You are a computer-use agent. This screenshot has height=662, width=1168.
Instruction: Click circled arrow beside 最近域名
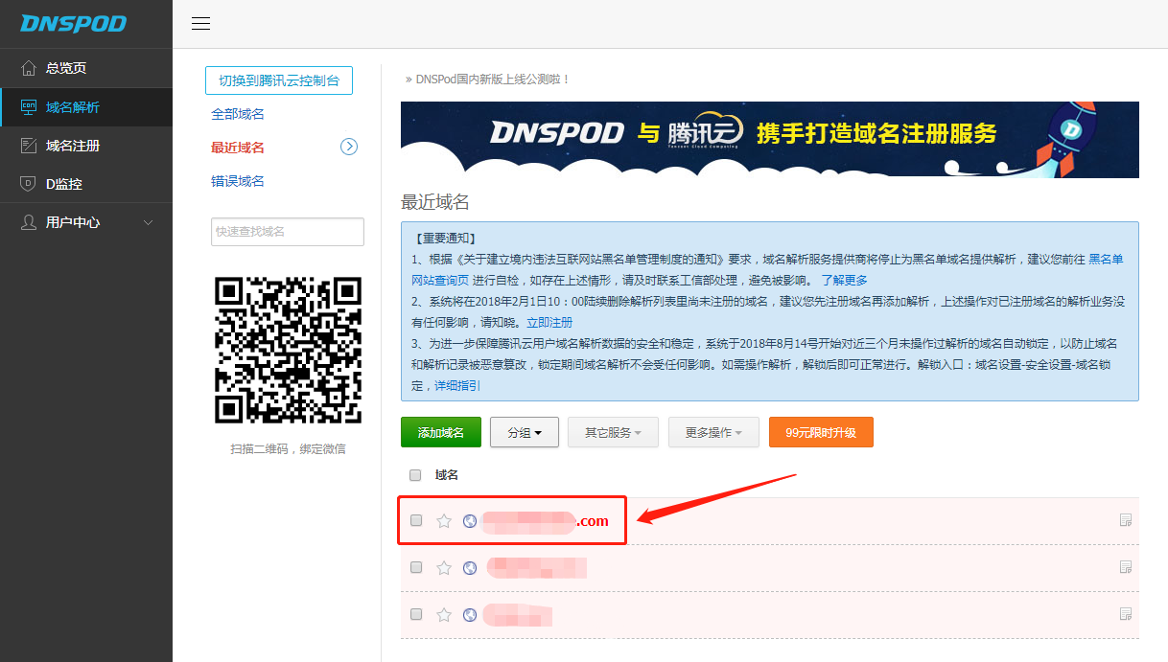click(349, 147)
